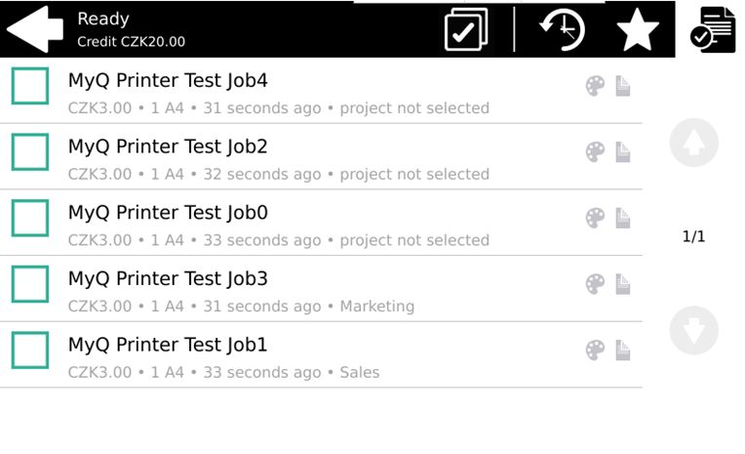745x454 pixels.
Task: Click color palette icon for Test Job3
Action: click(595, 284)
